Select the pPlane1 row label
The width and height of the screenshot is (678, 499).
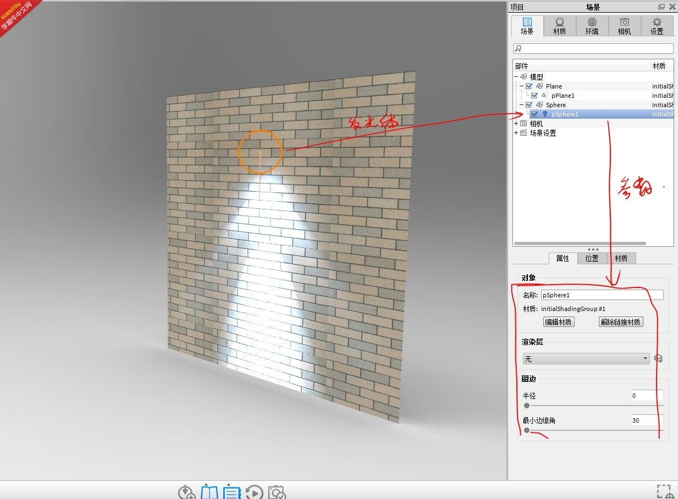(x=563, y=96)
